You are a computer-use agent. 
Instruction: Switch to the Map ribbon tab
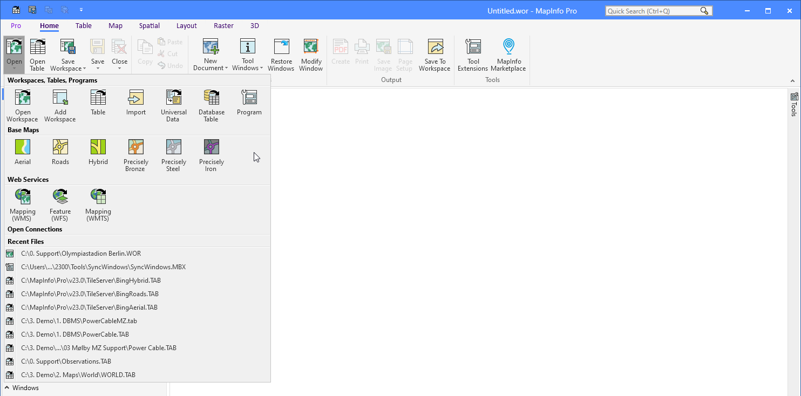tap(115, 25)
